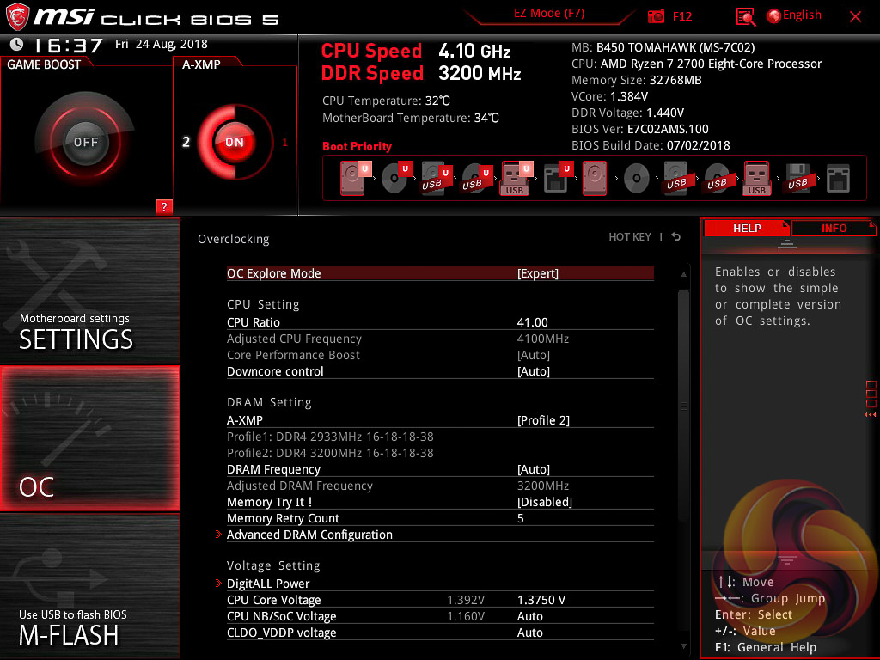Select A-XMP profile number 1
Viewport: 880px width, 660px height.
point(285,142)
